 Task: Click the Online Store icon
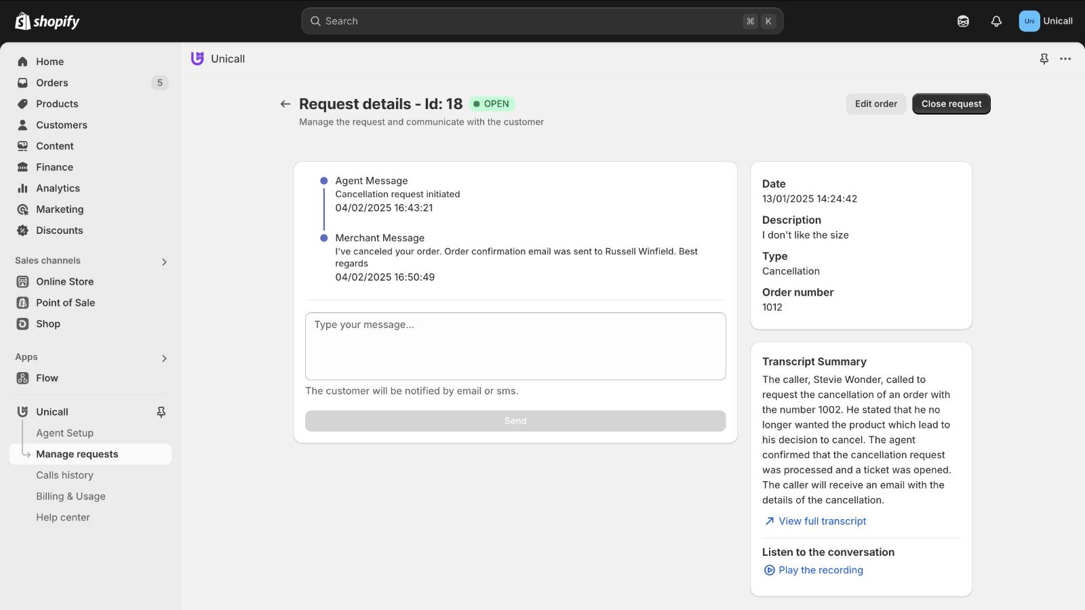tap(22, 281)
